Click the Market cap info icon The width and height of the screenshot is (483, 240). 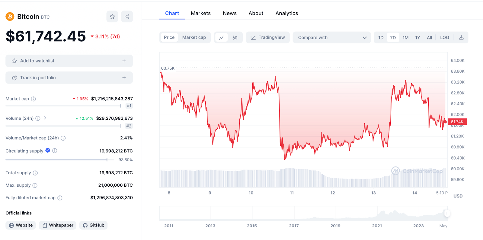tap(34, 99)
